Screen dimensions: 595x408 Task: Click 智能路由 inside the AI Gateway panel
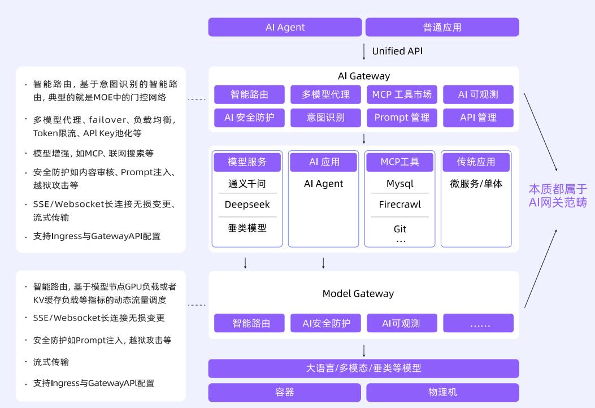pyautogui.click(x=249, y=94)
